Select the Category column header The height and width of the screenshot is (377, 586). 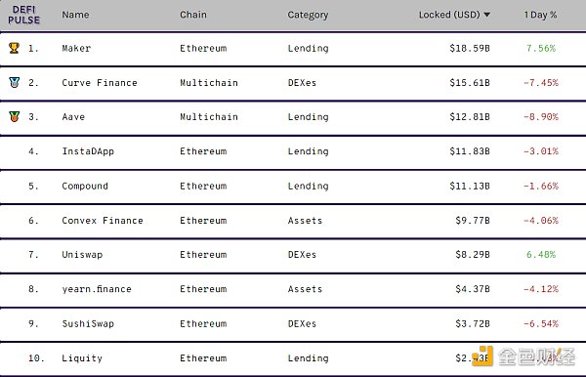(x=308, y=15)
